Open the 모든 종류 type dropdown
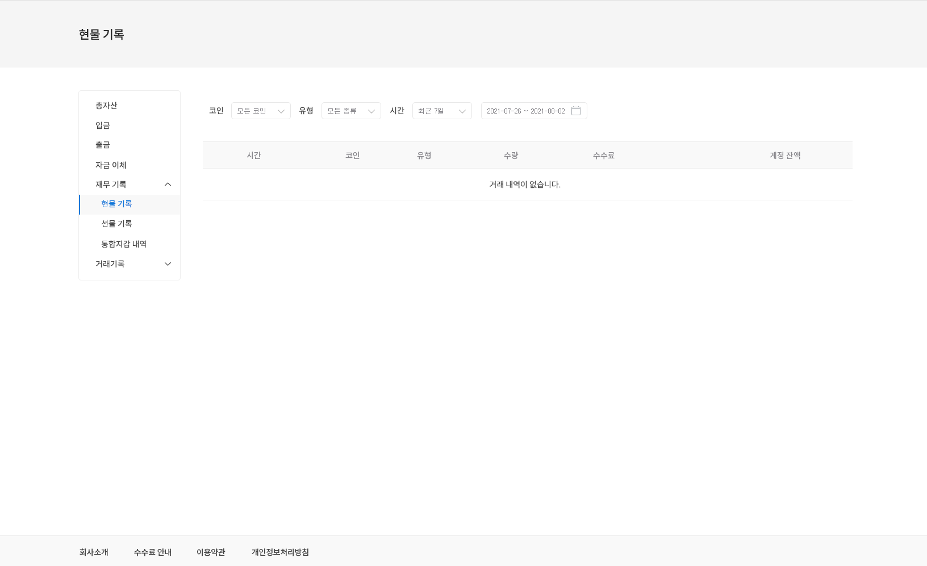 (x=350, y=111)
